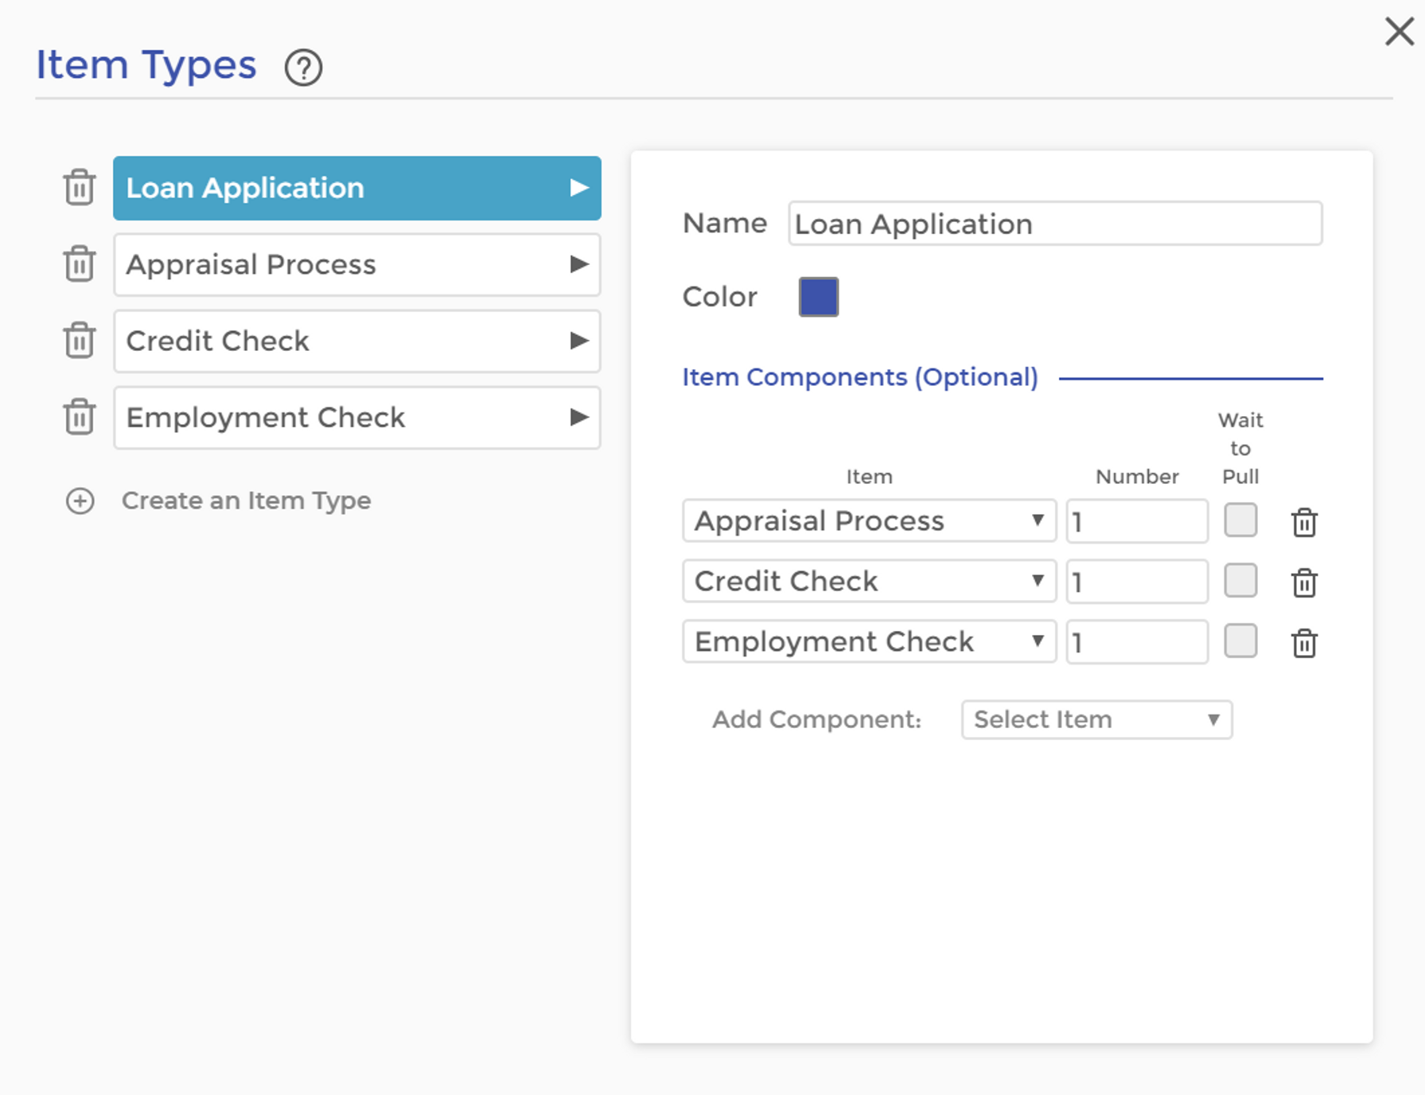Enable Wait to Pull for Appraisal Process
The image size is (1425, 1095).
[x=1240, y=520]
